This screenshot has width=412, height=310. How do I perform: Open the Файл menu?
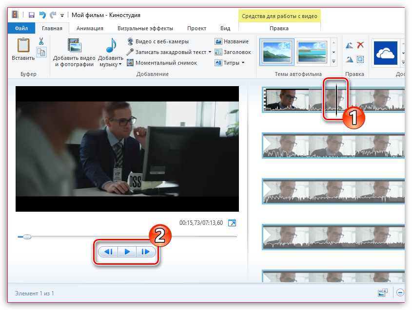21,28
